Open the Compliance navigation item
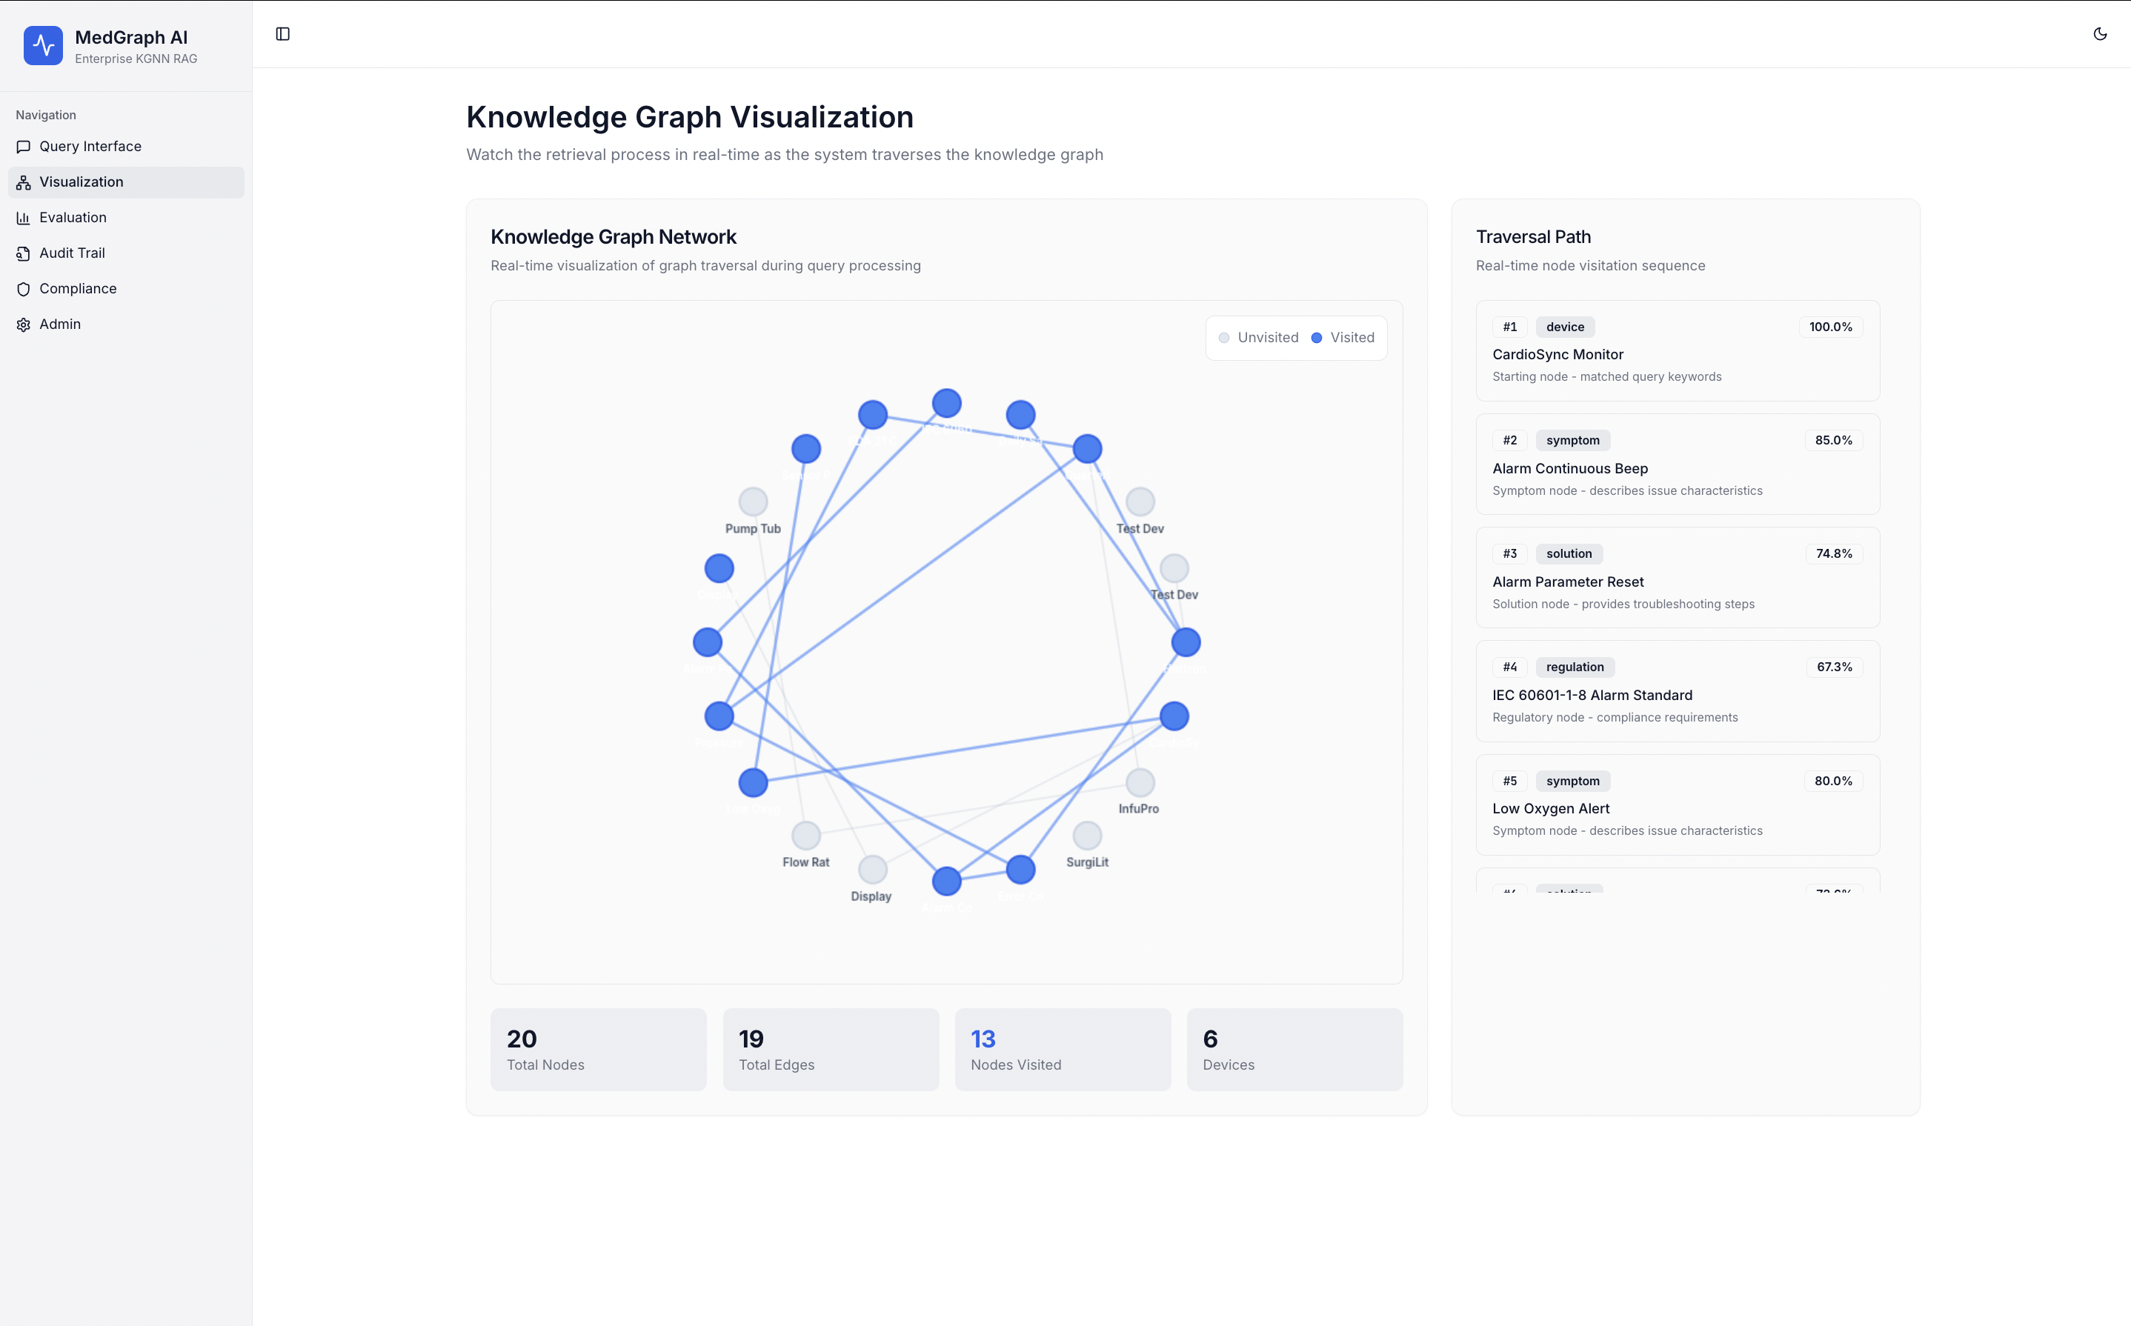 pos(78,288)
